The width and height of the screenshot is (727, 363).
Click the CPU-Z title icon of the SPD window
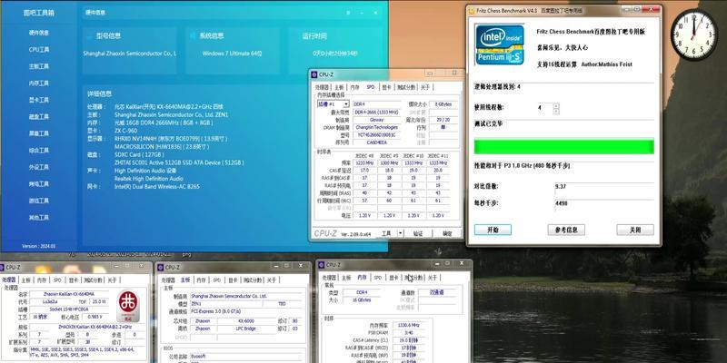pyautogui.click(x=314, y=74)
